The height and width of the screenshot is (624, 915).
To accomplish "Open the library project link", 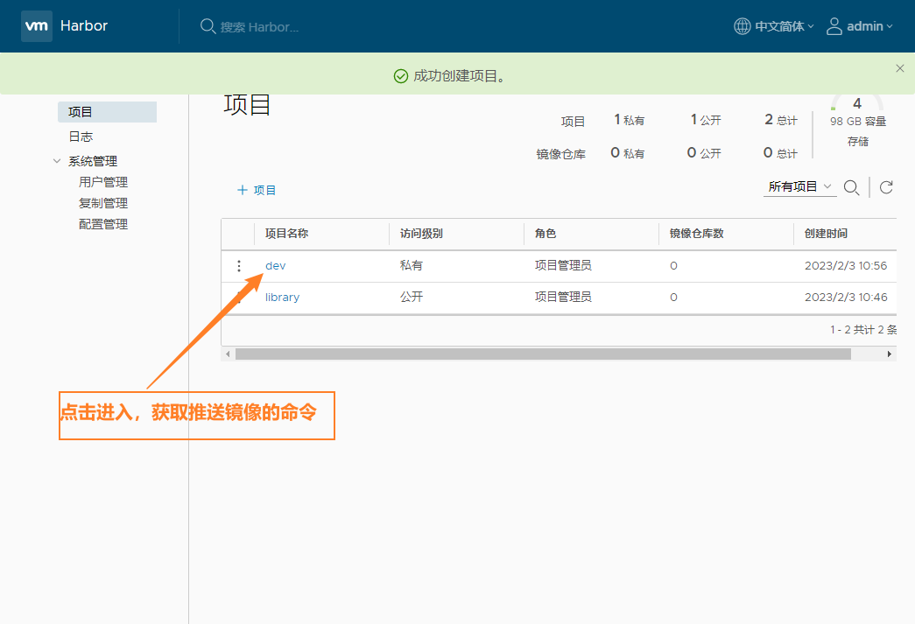I will pos(282,298).
